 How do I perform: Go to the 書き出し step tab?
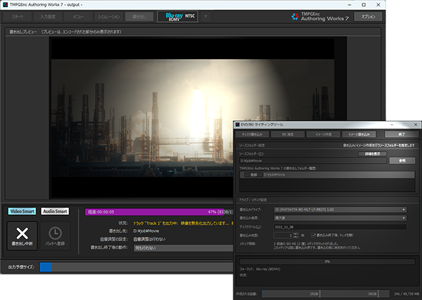click(x=139, y=17)
